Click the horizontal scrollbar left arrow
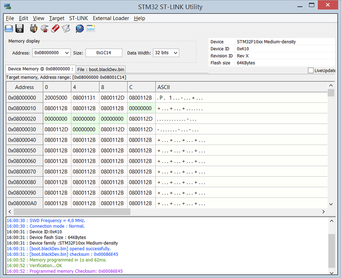The height and width of the screenshot is (278, 341). pos(9,211)
